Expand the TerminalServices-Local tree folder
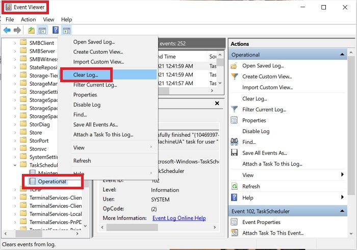 pyautogui.click(x=15, y=214)
